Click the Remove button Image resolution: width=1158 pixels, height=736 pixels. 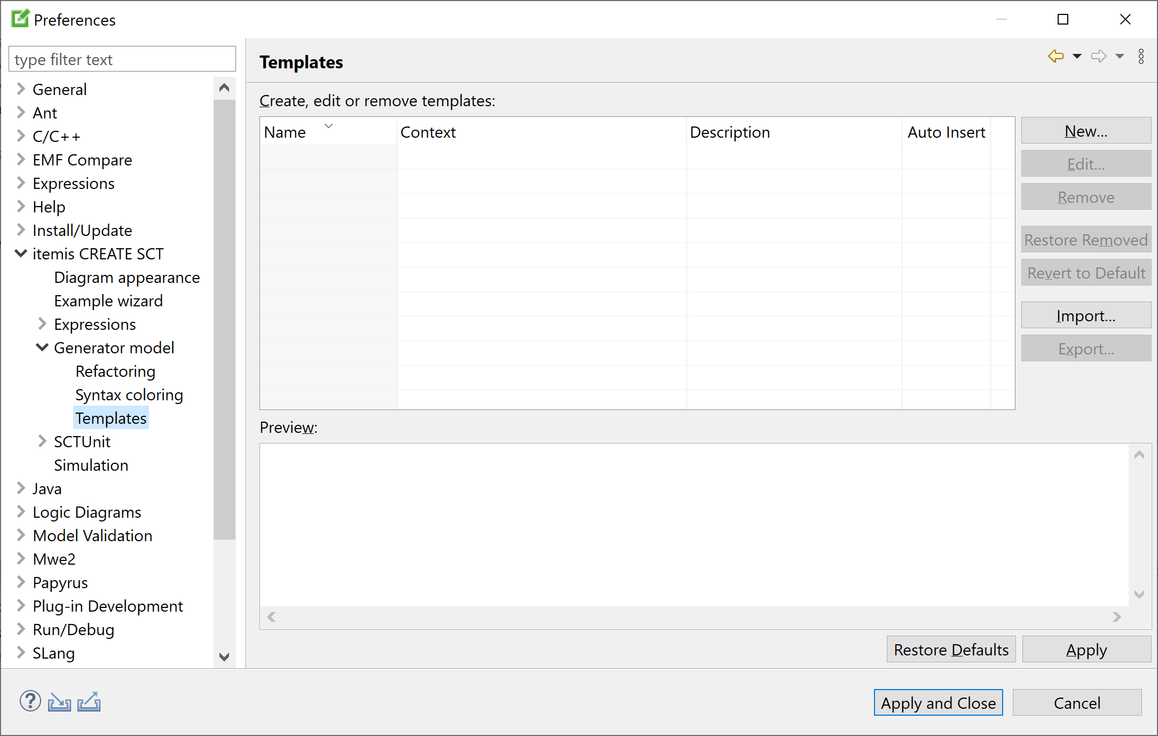(1086, 197)
